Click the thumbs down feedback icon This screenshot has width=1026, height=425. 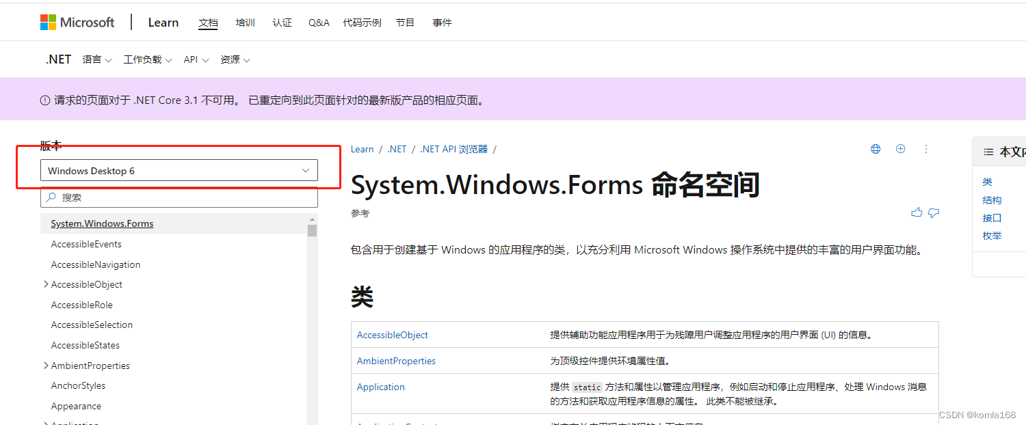[934, 212]
